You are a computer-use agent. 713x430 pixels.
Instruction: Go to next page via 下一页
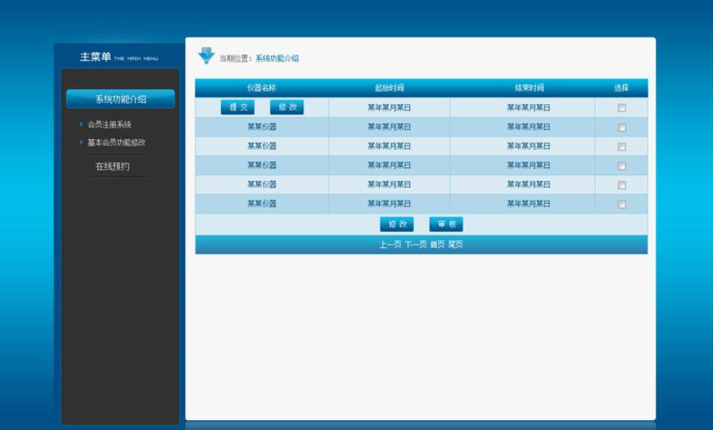415,244
